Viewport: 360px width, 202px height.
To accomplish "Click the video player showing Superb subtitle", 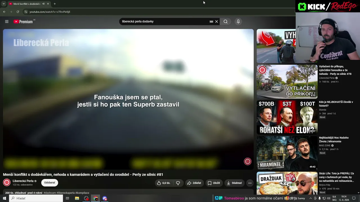I will [128, 99].
